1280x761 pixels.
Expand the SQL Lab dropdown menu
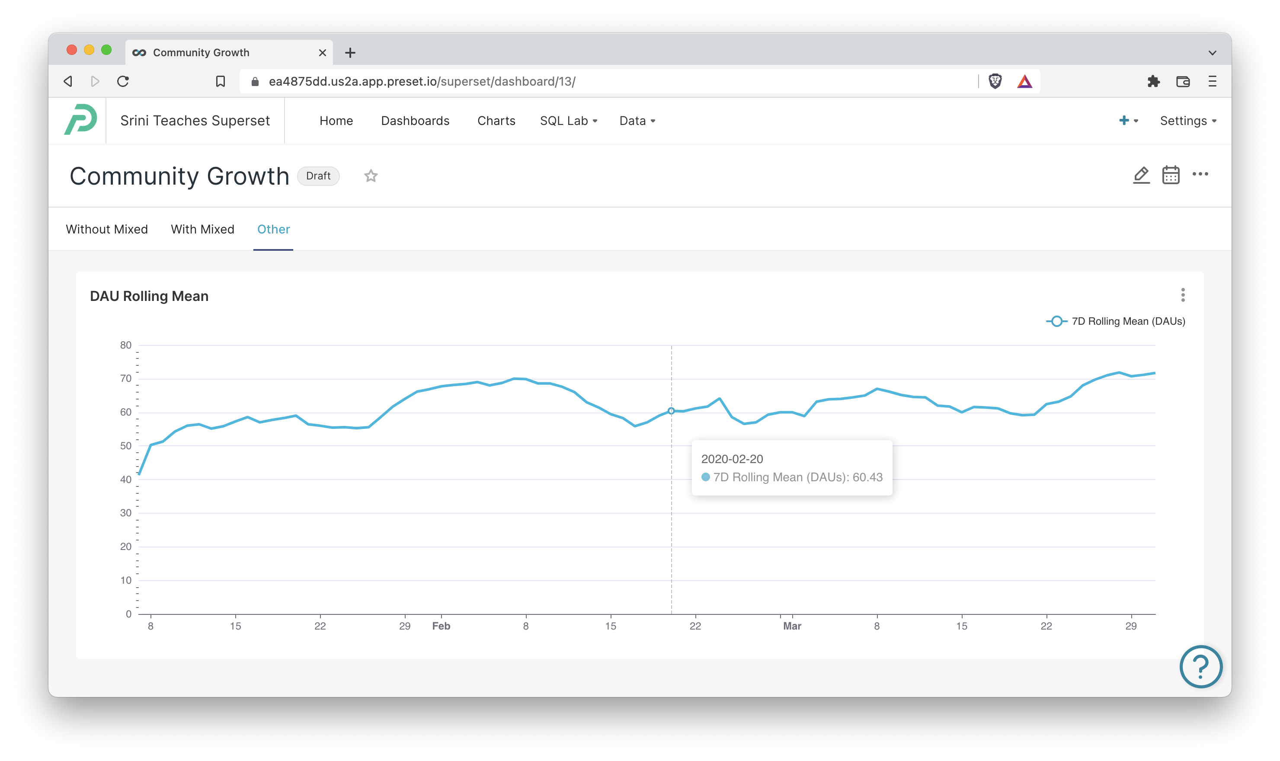(568, 121)
